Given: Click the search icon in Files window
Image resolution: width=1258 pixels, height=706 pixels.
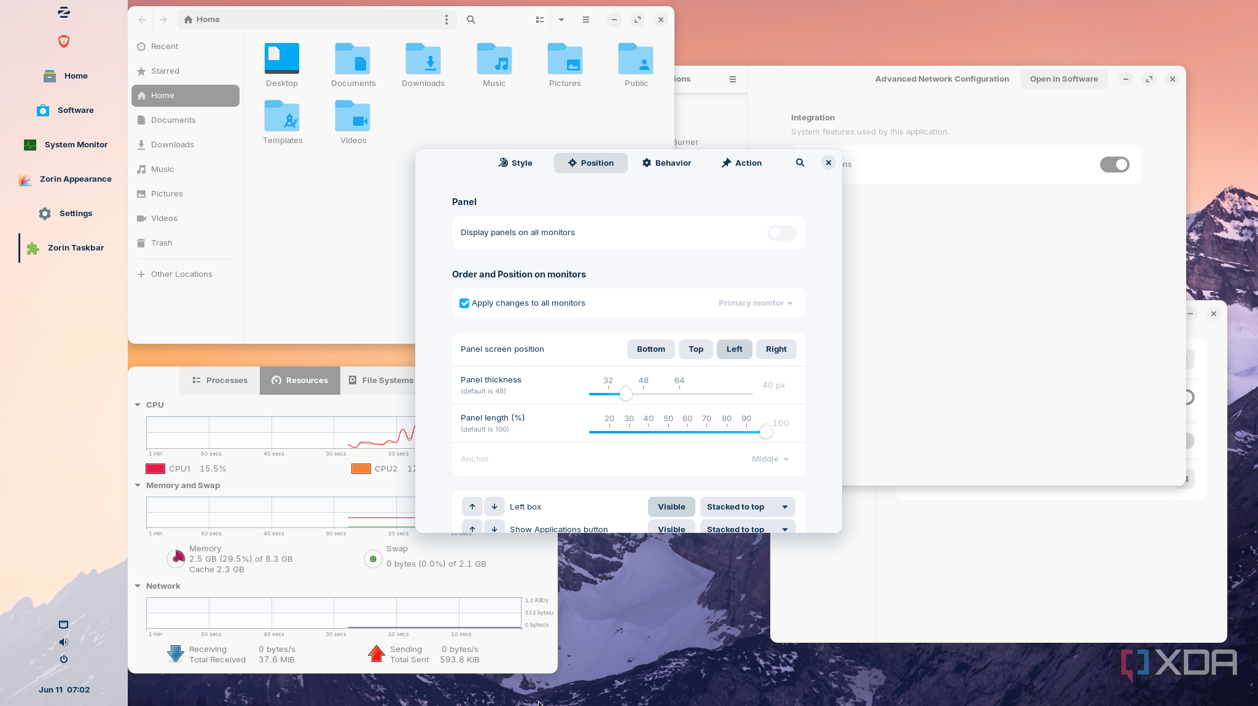Looking at the screenshot, I should [x=471, y=20].
